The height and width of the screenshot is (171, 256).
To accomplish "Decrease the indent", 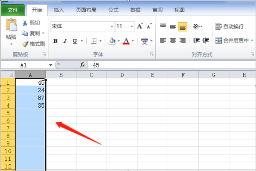I will point(196,40).
